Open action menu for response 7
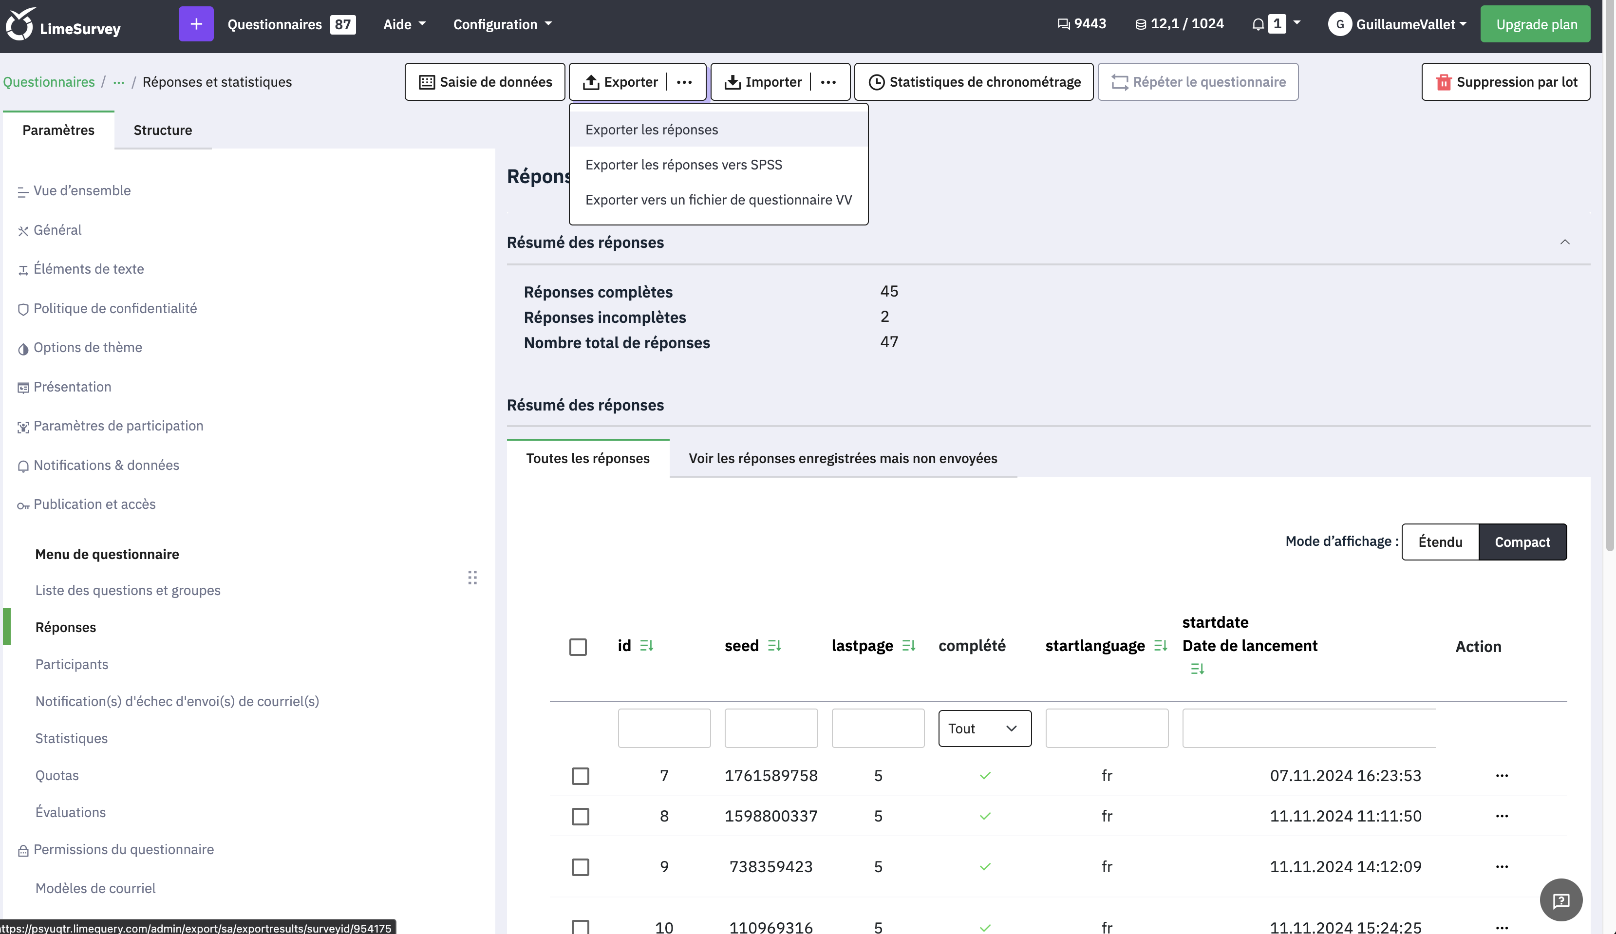1616x934 pixels. click(1502, 776)
